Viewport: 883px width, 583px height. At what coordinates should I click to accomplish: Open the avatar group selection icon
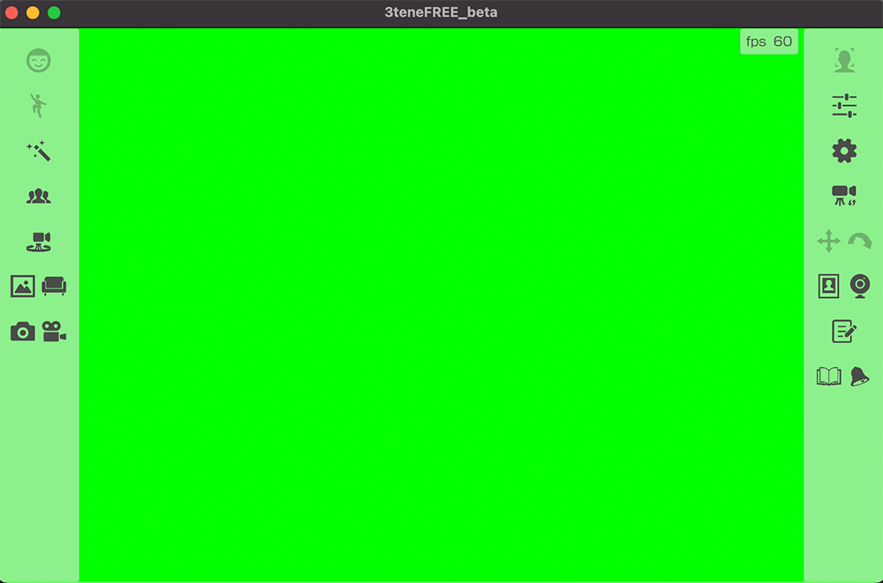[x=38, y=196]
